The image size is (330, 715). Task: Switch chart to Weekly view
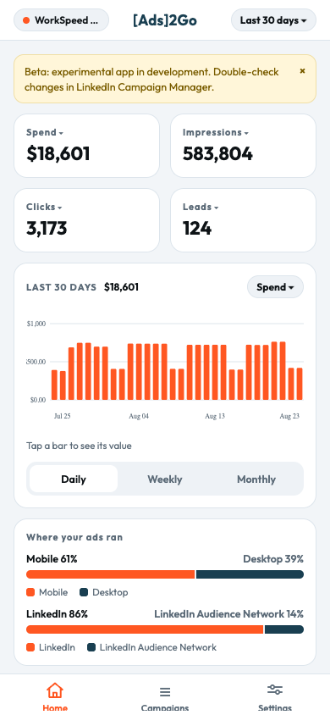pyautogui.click(x=165, y=479)
